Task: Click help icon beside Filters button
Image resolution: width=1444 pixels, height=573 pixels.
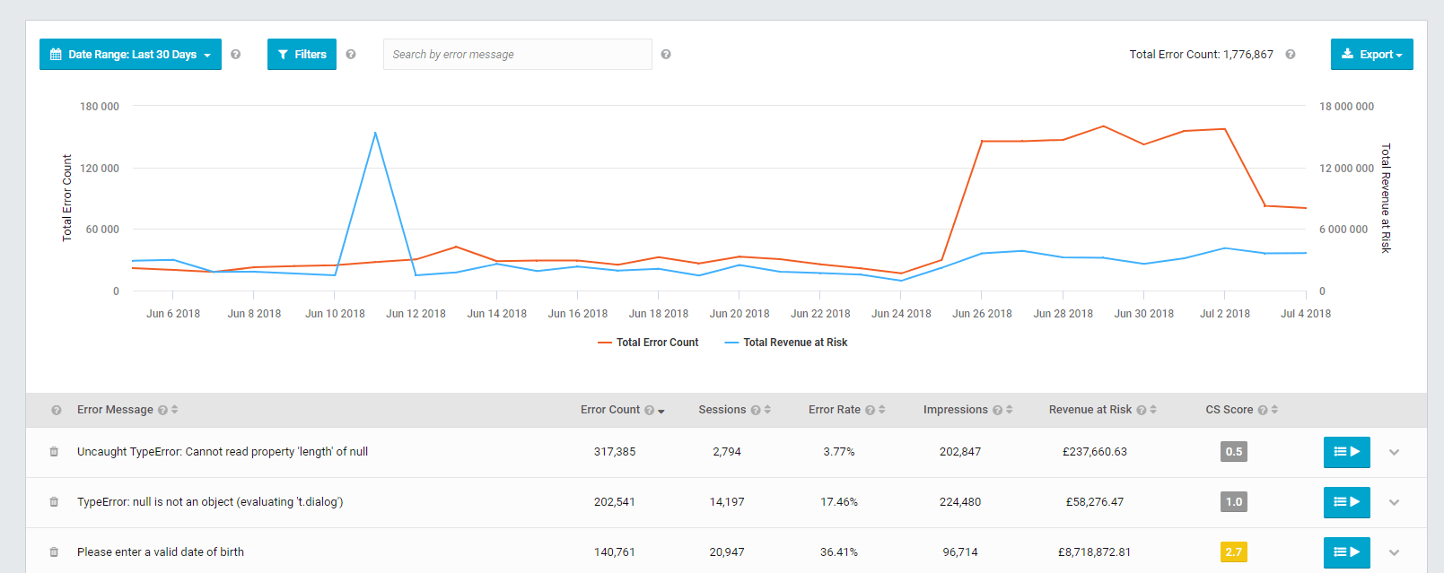Action: (x=351, y=55)
